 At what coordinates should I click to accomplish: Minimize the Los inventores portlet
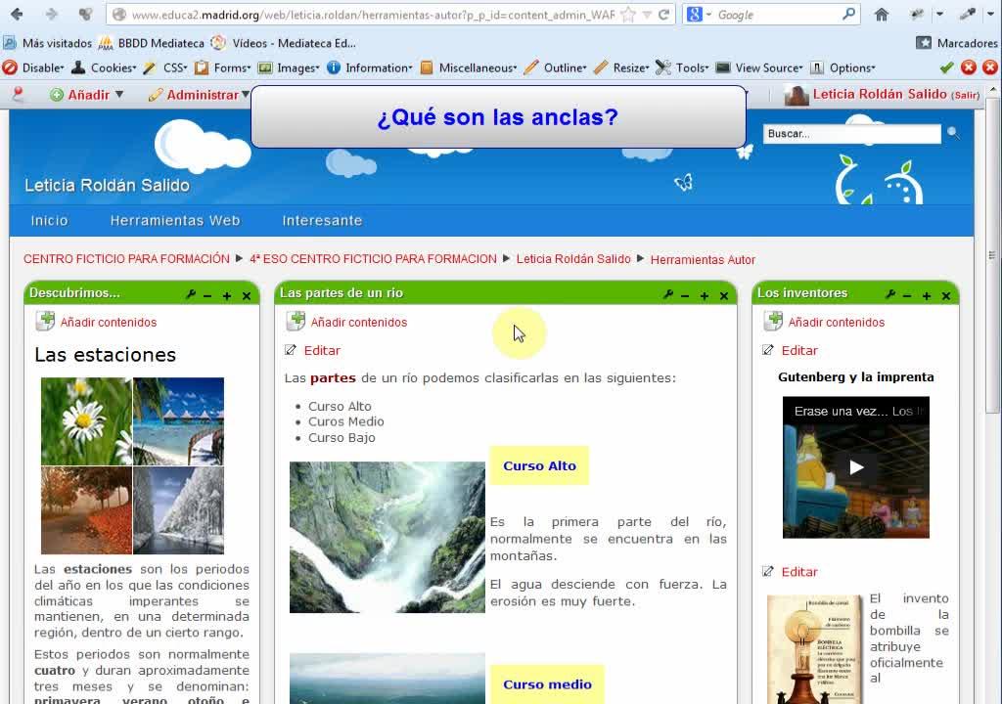(x=907, y=296)
